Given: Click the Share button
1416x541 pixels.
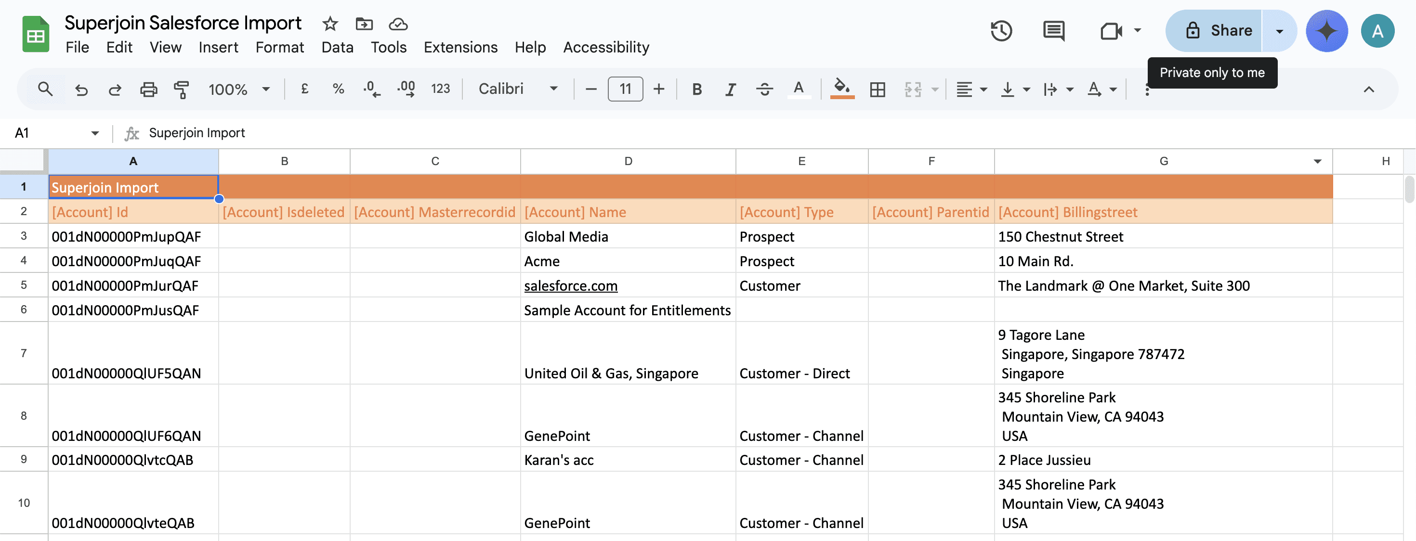Looking at the screenshot, I should pyautogui.click(x=1214, y=31).
